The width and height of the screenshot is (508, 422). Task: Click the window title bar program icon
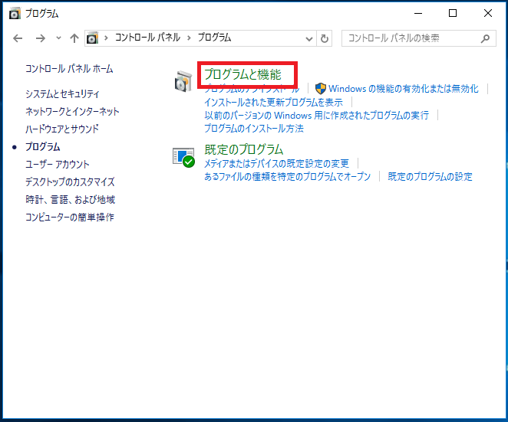tap(15, 14)
